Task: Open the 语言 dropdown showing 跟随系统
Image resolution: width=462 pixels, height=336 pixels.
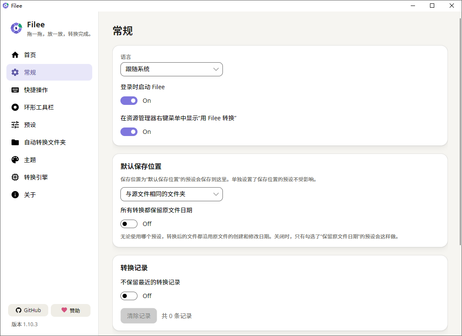Action: pos(172,69)
